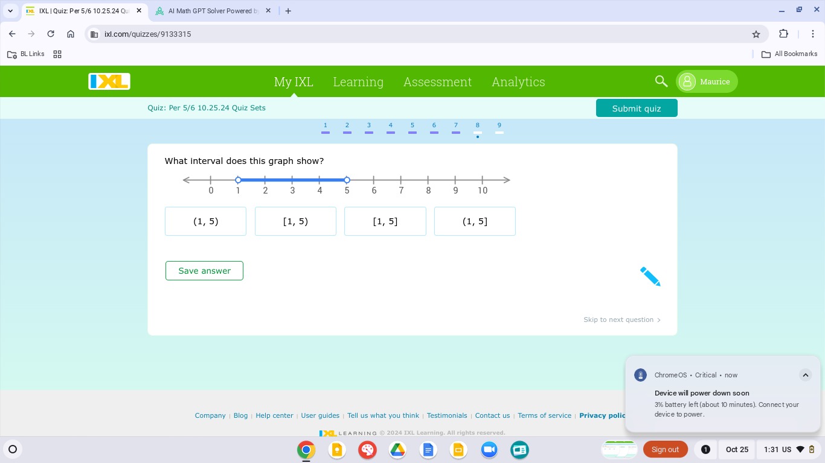
Task: Open a new browser tab
Action: click(x=288, y=11)
